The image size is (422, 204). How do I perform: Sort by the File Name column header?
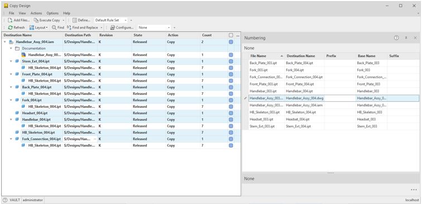(267, 56)
